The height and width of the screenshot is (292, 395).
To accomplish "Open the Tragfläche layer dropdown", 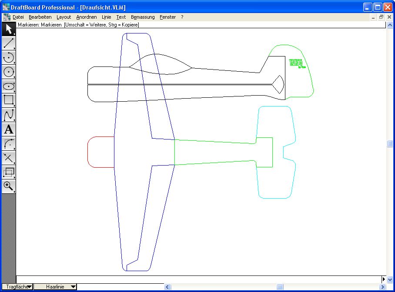I will tap(17, 287).
